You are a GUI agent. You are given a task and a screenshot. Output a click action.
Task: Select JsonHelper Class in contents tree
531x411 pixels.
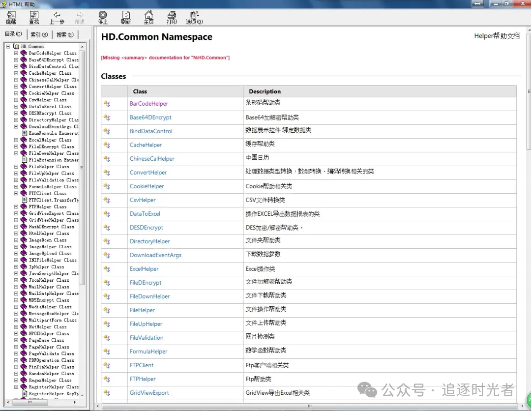[x=49, y=280]
